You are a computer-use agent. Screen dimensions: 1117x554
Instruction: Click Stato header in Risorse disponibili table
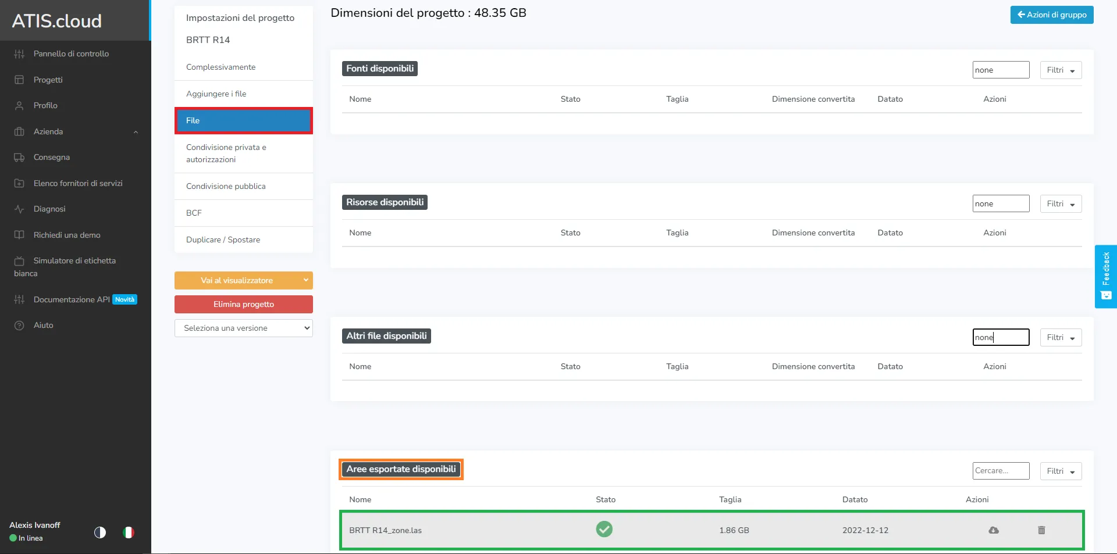click(570, 233)
